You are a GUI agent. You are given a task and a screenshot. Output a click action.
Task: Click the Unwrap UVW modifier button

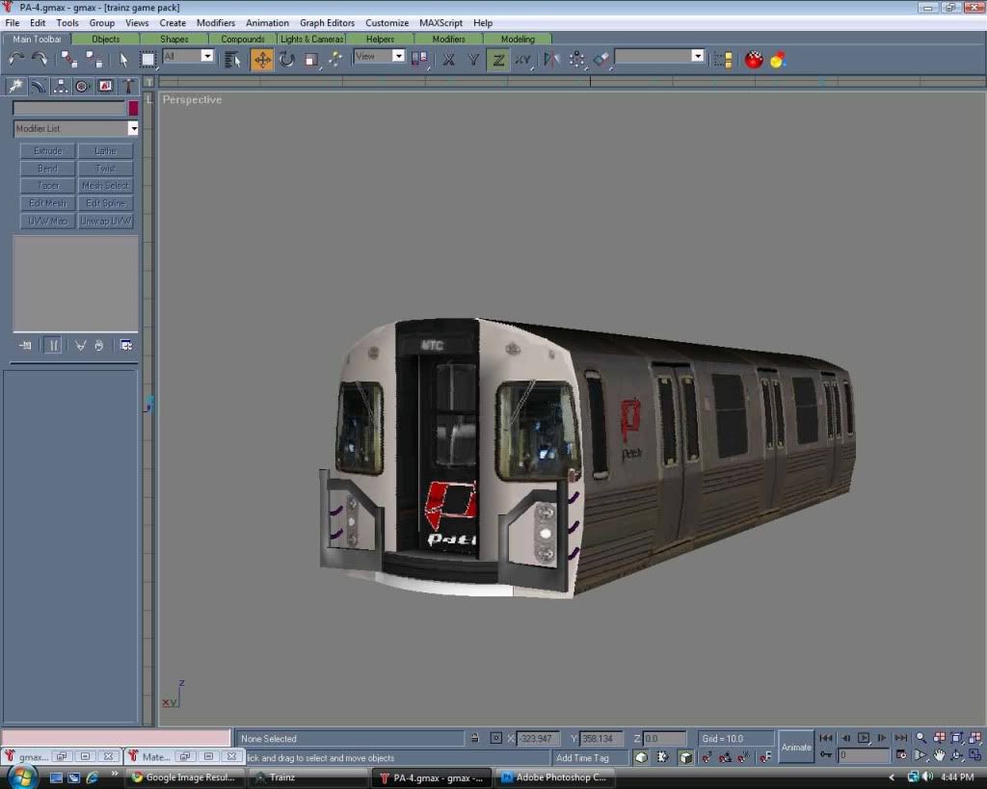[x=105, y=221]
